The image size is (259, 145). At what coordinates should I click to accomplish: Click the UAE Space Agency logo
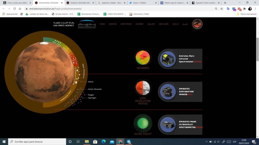63,24
